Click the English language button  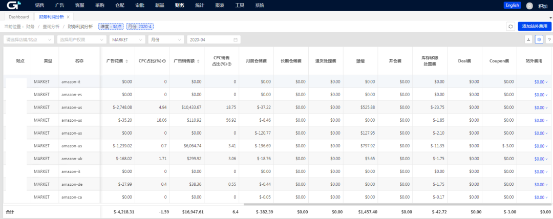point(513,5)
